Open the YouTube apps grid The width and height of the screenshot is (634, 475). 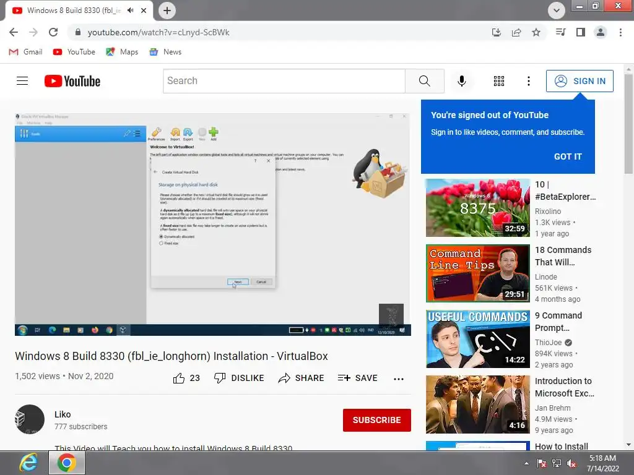tap(499, 81)
